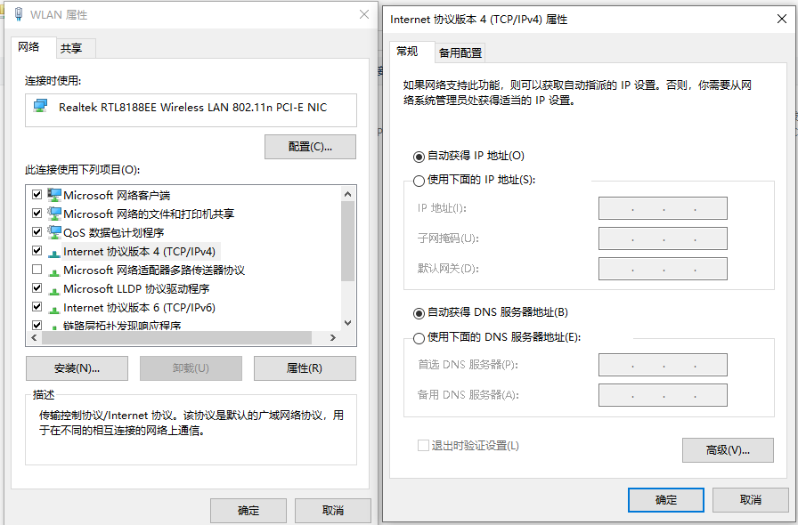Confirm IPv4 properties with 确定

point(665,500)
